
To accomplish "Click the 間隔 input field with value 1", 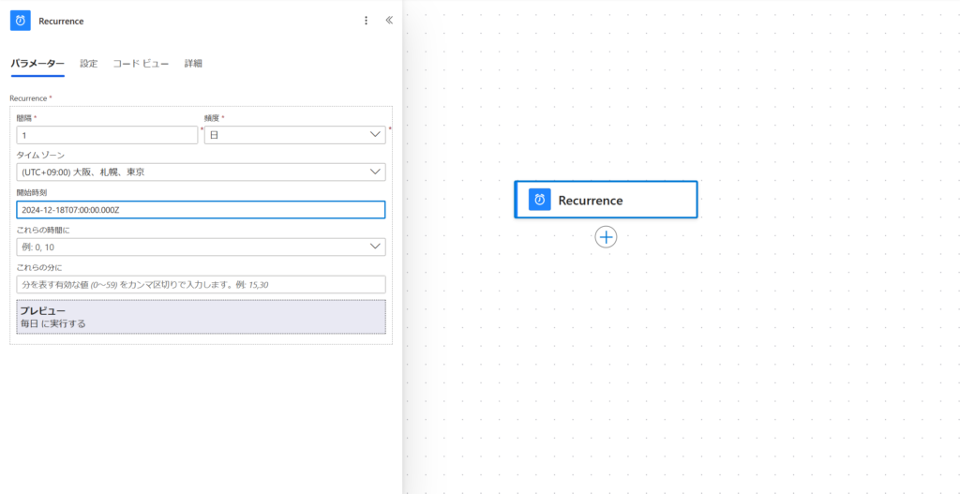I will click(107, 135).
